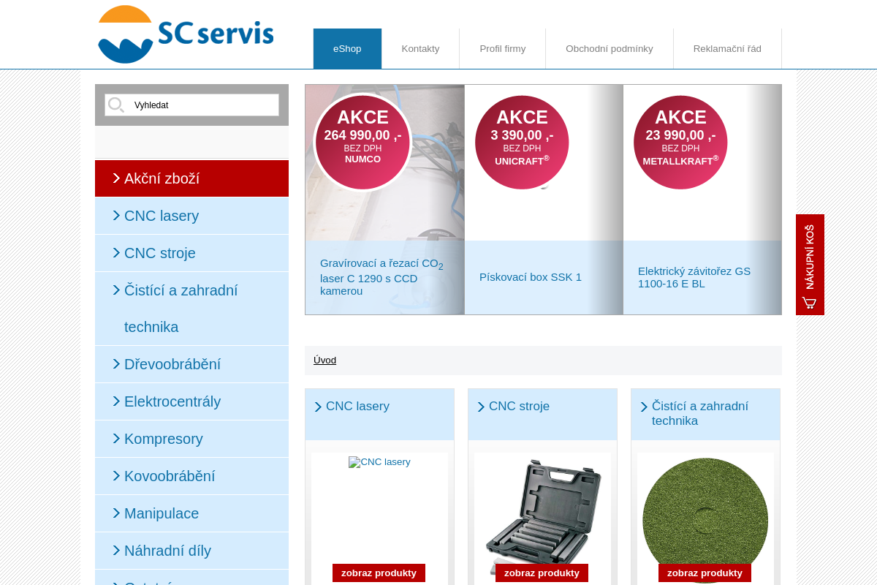Open Pískovací box SSK 1 link
Image resolution: width=877 pixels, height=585 pixels.
point(531,277)
